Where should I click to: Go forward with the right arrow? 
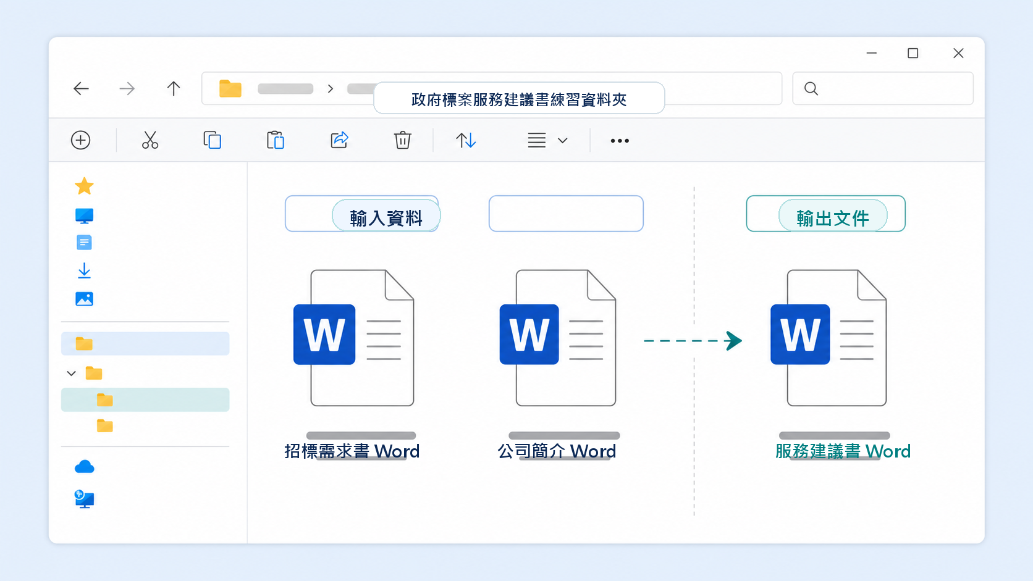(x=127, y=89)
